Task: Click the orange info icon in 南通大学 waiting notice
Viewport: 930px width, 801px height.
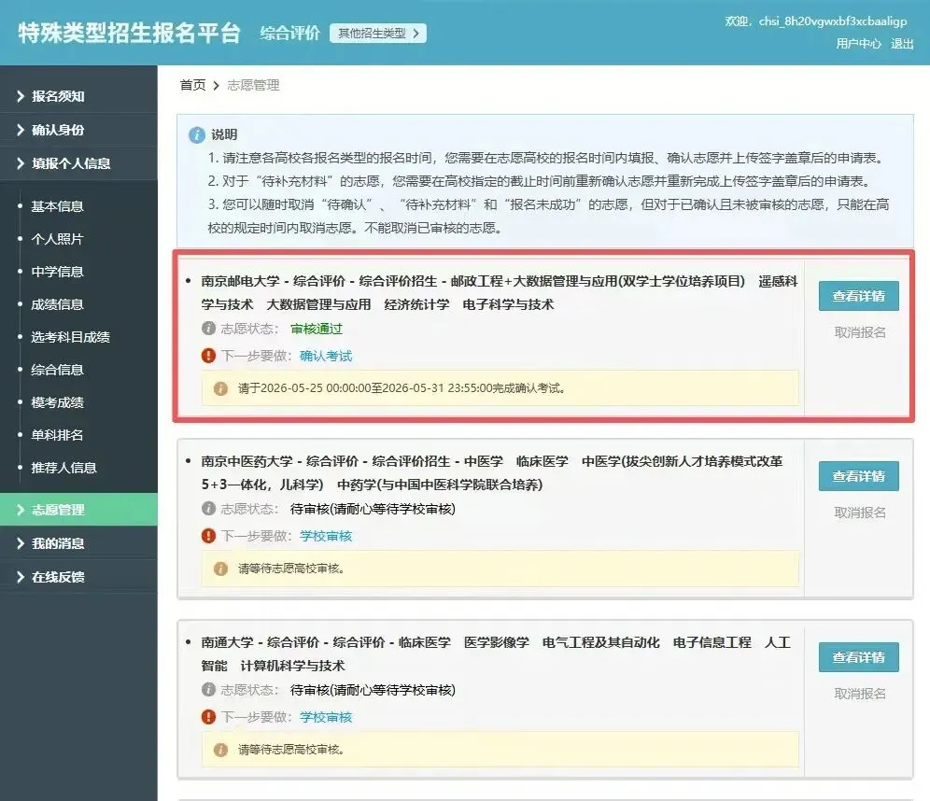Action: pos(220,750)
